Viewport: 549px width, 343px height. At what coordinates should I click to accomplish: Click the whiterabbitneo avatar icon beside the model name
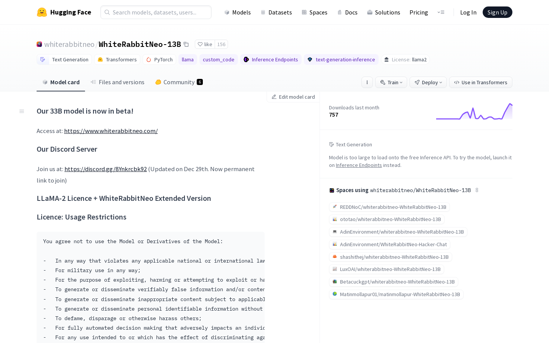pyautogui.click(x=39, y=44)
